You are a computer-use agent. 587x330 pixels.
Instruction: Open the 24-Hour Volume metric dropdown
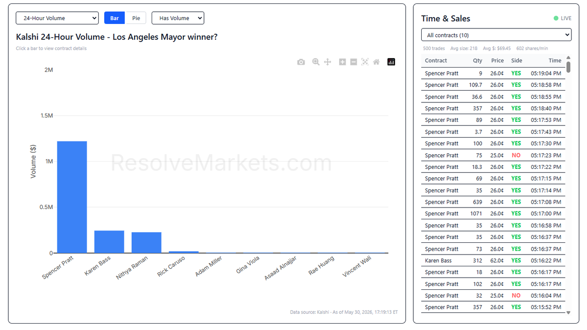point(57,18)
